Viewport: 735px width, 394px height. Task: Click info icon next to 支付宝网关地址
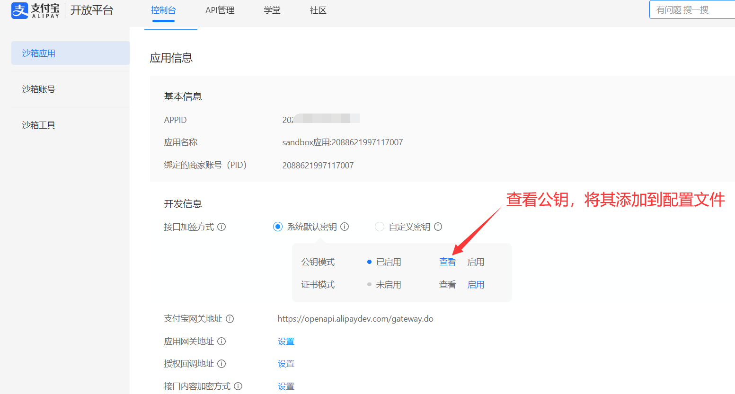coord(230,319)
